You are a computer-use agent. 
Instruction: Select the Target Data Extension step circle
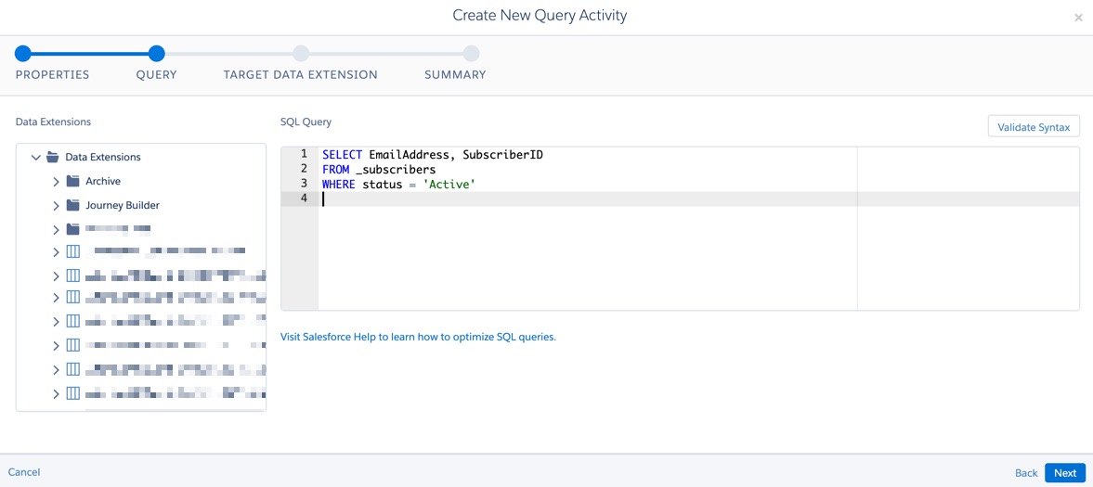[x=301, y=53]
